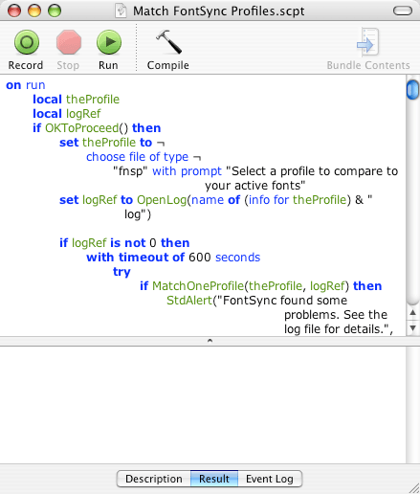Compile the script with the hammer icon
Screen dimensions: 420x494
point(168,42)
